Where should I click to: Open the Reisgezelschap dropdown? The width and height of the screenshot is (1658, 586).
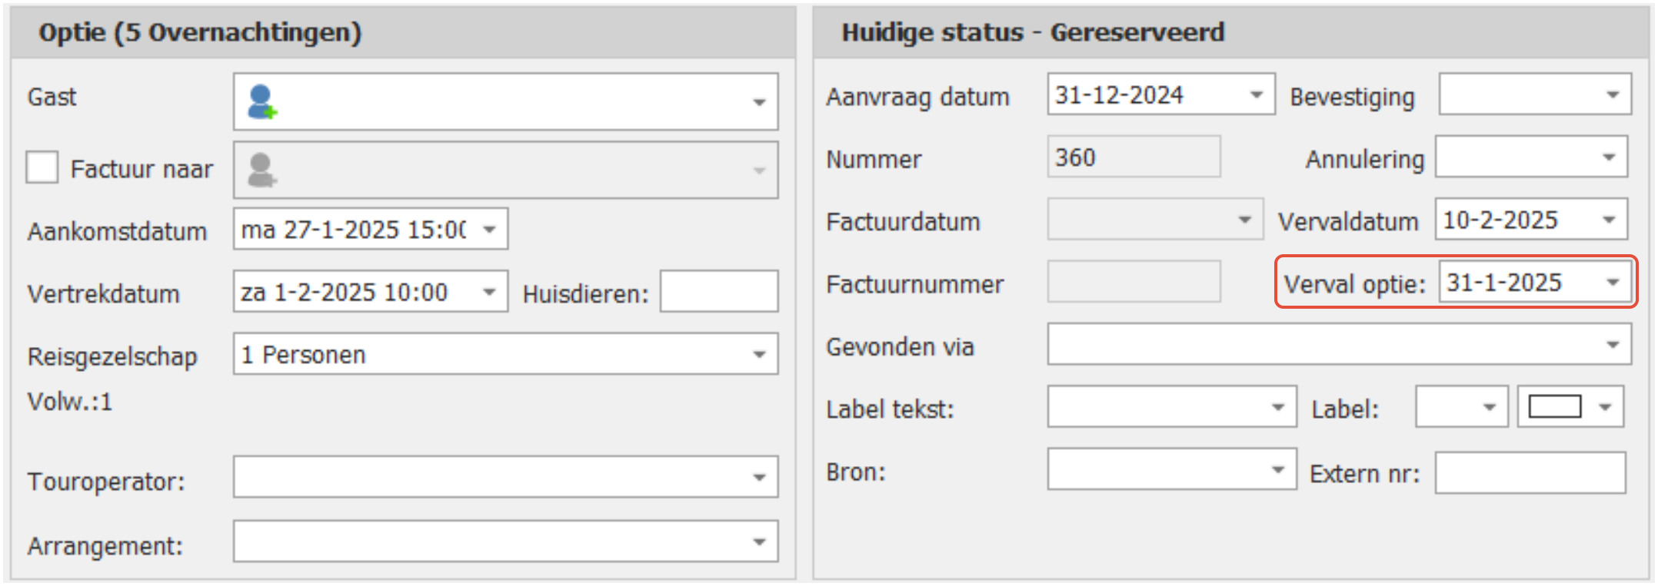pos(759,355)
